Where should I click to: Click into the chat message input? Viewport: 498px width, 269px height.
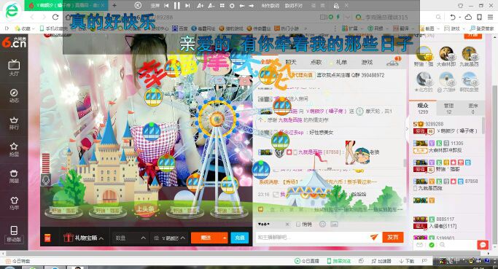pyautogui.click(x=313, y=237)
